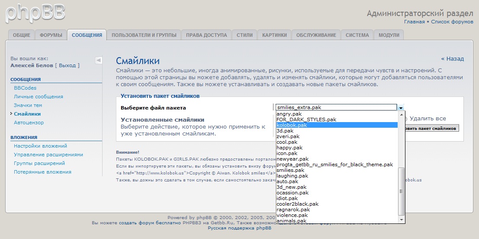Open Управление расширениями in the sidebar

pos(48,155)
